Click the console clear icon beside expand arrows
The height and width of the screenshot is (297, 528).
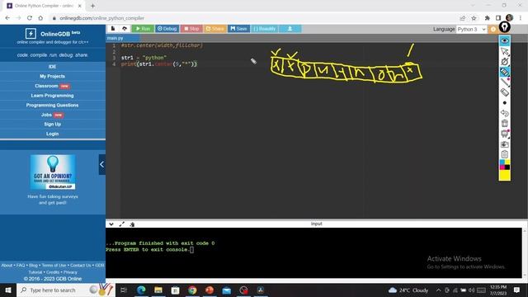[x=132, y=224]
